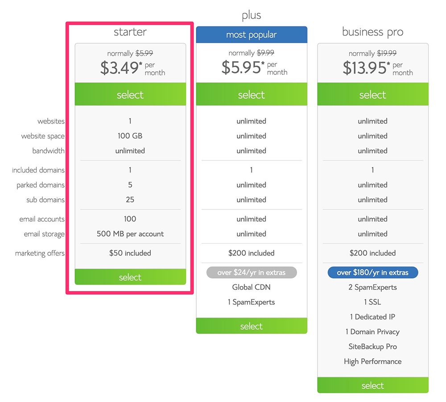Click the "1 Dedicated IP" feature

(x=373, y=317)
